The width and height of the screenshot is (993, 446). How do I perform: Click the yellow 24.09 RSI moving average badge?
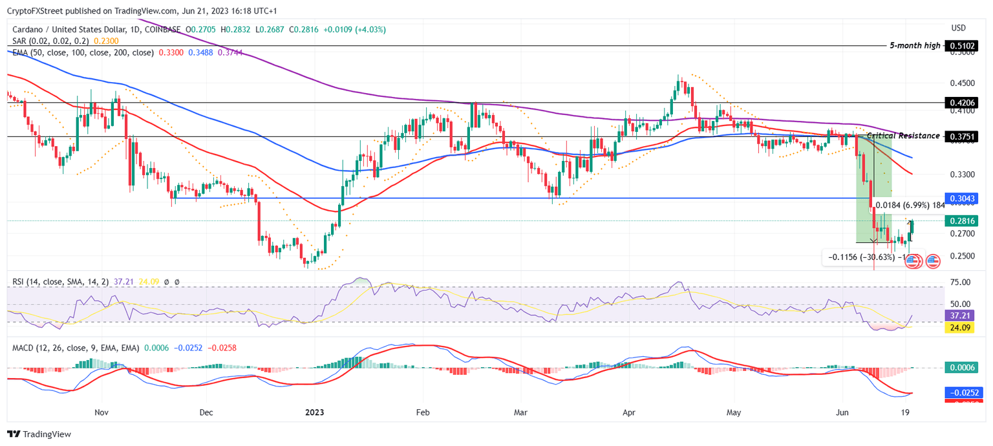tap(961, 328)
